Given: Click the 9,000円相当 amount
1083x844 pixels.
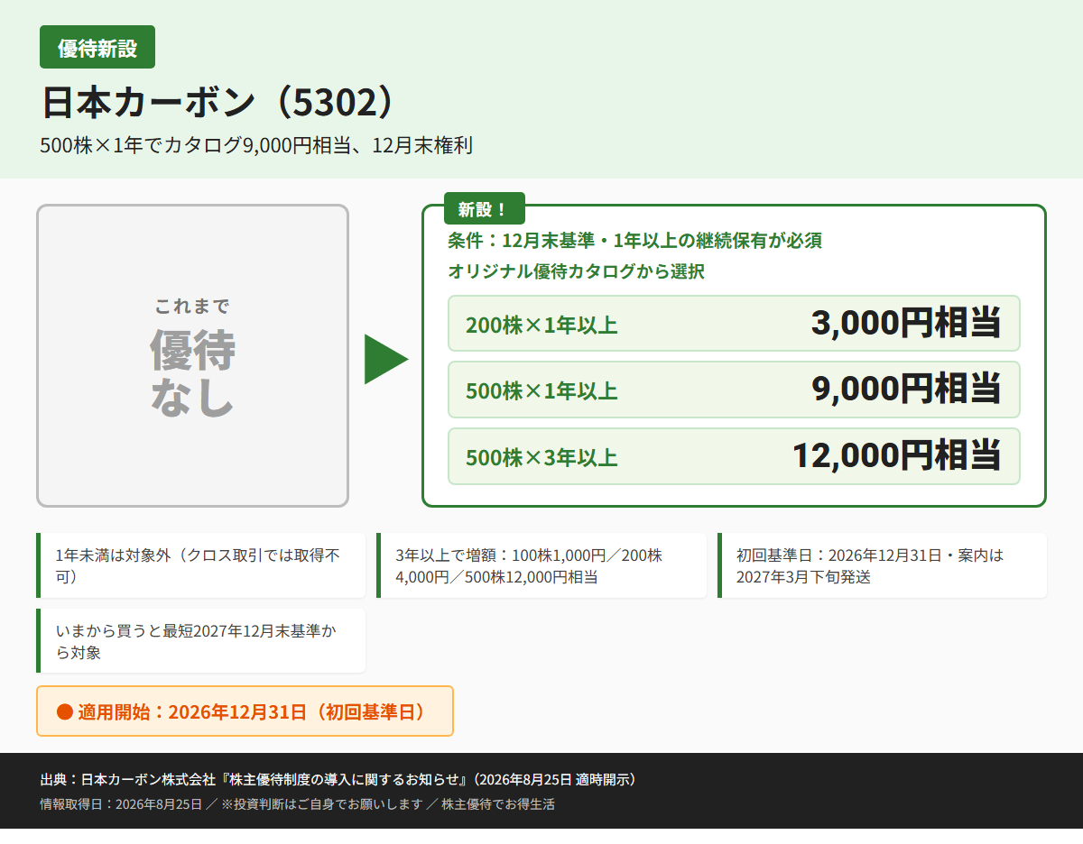Looking at the screenshot, I should 906,389.
